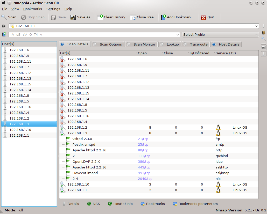Screen dimensions: 267x214
Task: Click the Save As floppy icon
Action: (73, 17)
